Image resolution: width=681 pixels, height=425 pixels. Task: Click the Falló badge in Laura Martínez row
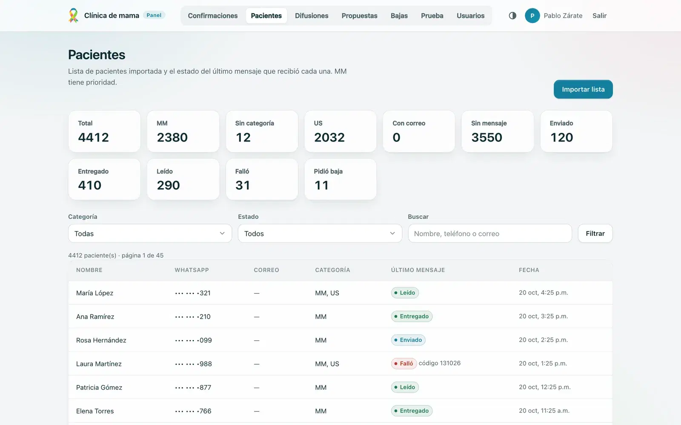pyautogui.click(x=403, y=363)
